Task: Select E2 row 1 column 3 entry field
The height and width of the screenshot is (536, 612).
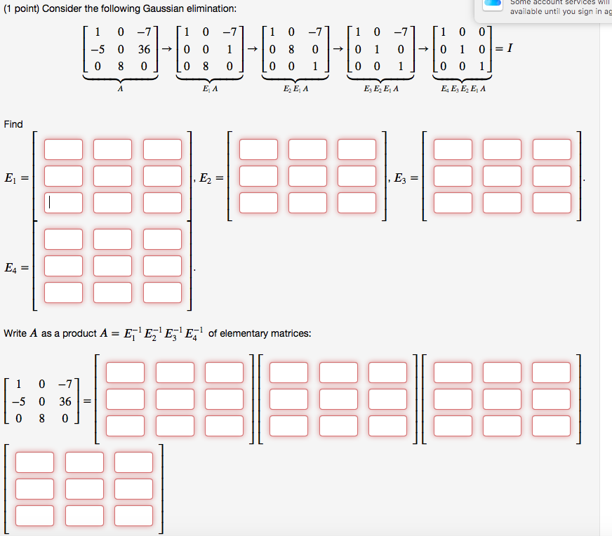Action: tap(357, 149)
